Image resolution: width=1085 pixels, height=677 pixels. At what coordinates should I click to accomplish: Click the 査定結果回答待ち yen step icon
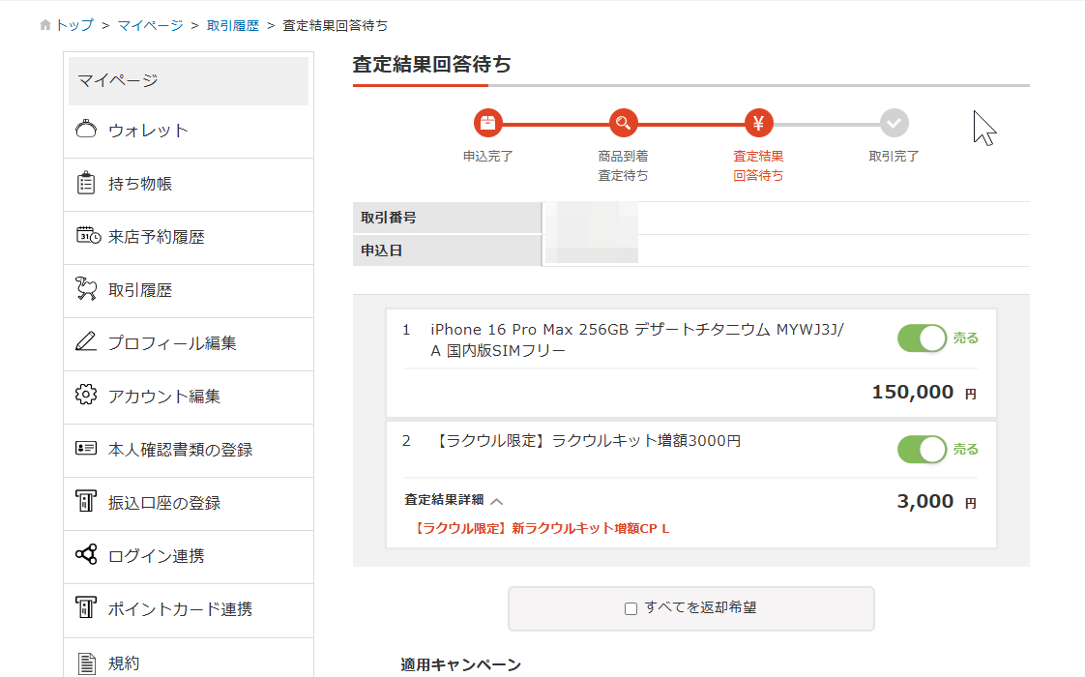pos(758,123)
